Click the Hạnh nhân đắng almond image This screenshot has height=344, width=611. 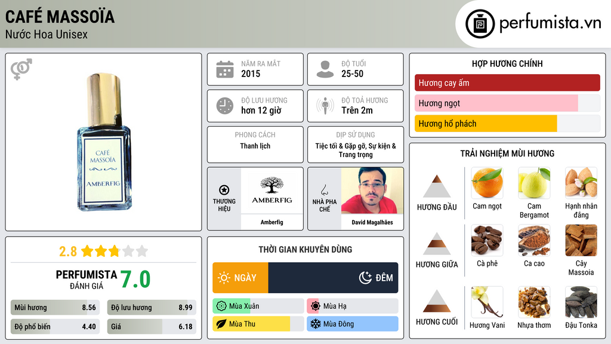[581, 183]
